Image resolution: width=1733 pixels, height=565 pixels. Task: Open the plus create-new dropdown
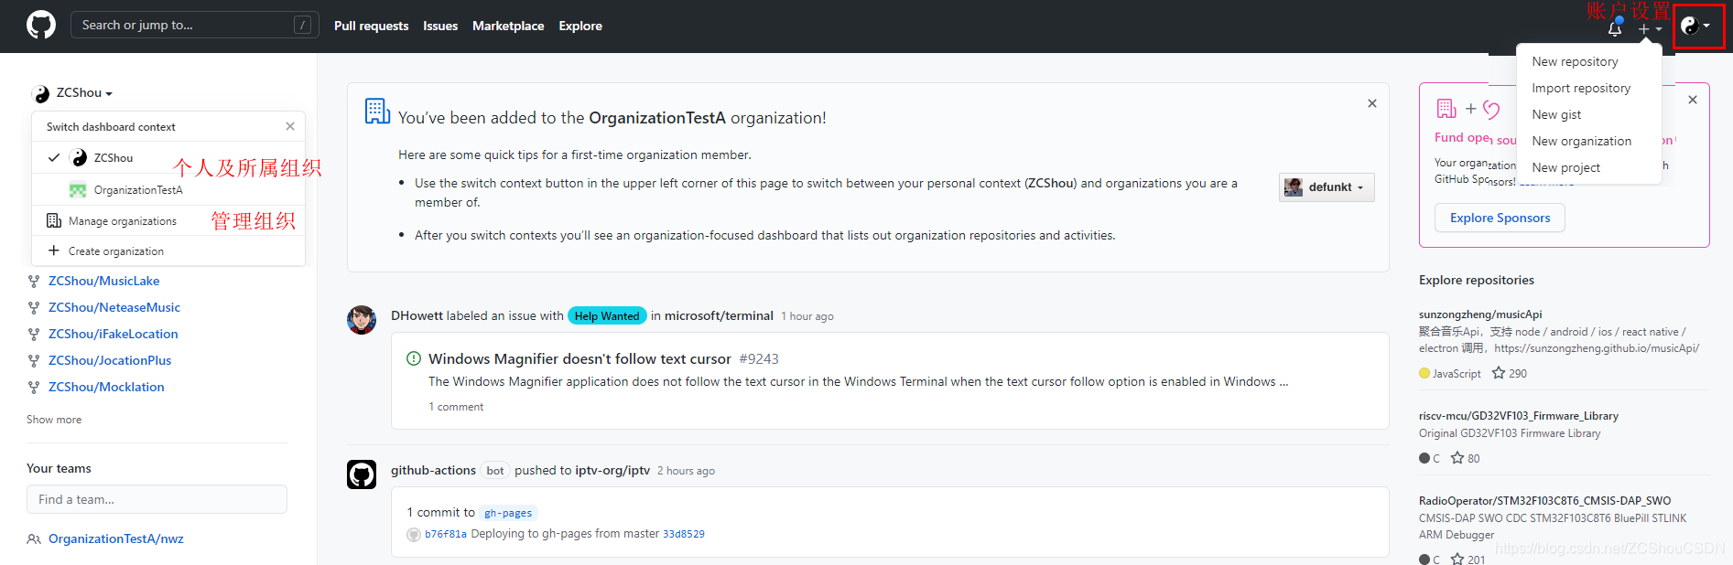coord(1650,29)
